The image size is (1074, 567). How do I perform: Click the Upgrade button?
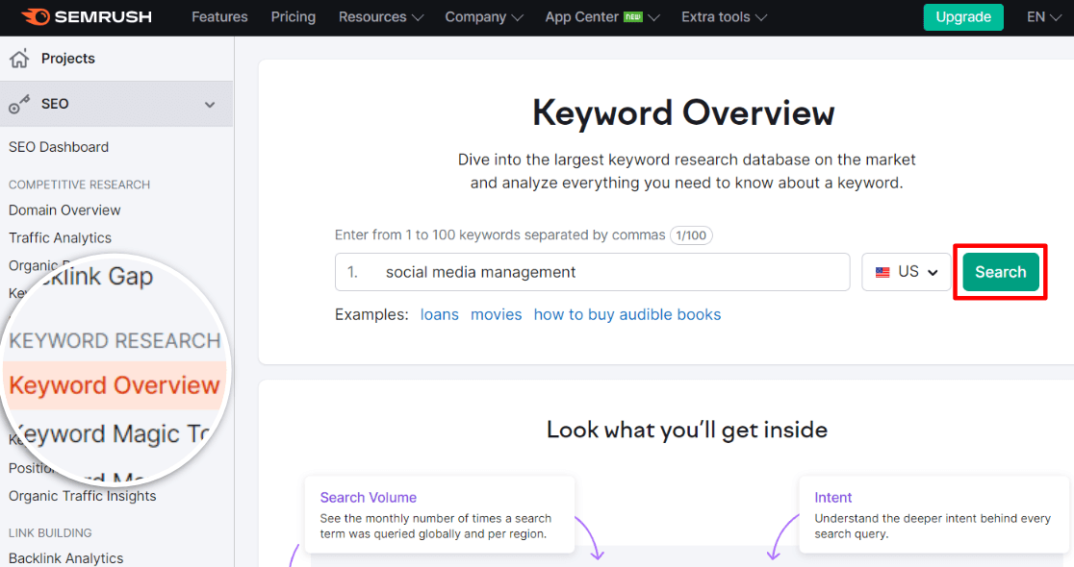[x=962, y=16]
